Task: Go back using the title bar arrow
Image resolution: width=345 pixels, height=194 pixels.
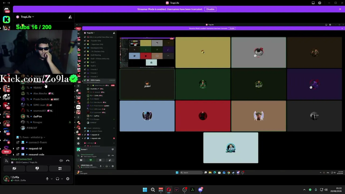Action: click(x=4, y=3)
